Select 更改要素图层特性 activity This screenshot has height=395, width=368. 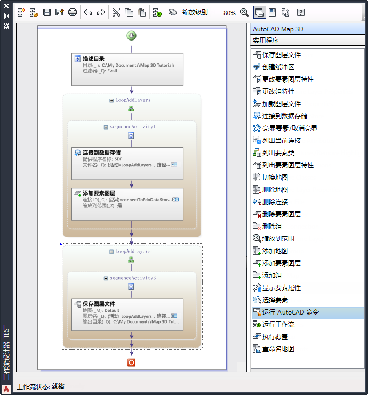click(x=308, y=79)
